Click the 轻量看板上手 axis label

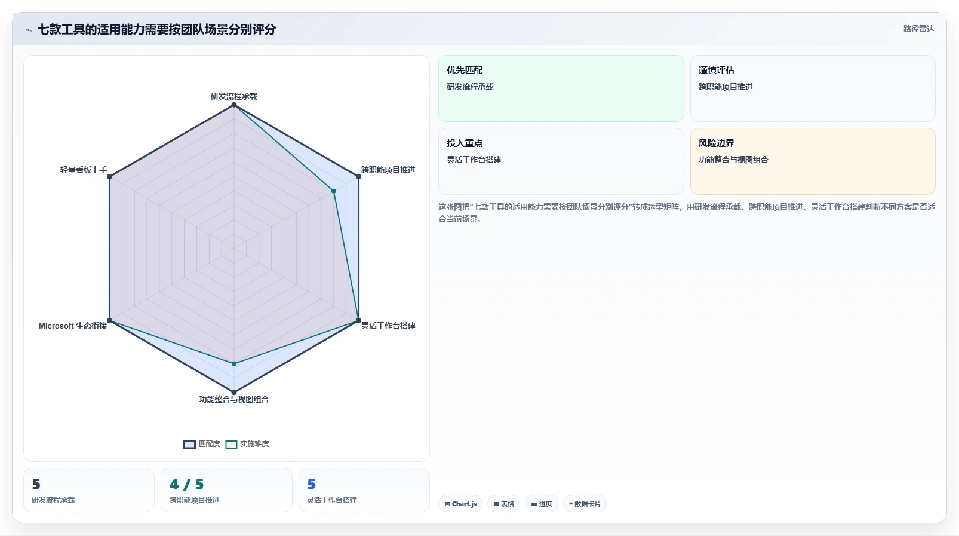click(84, 170)
